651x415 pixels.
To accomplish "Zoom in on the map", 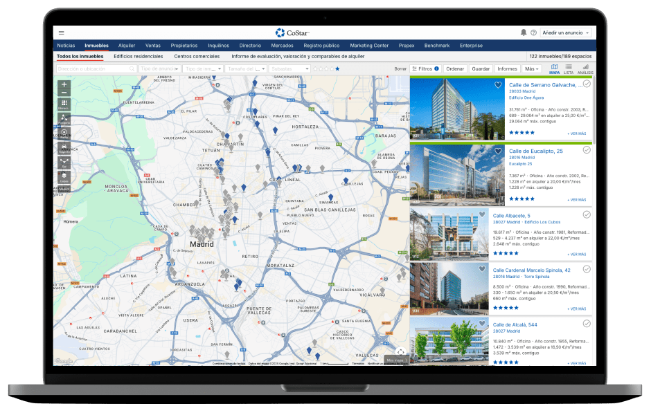I will click(64, 84).
